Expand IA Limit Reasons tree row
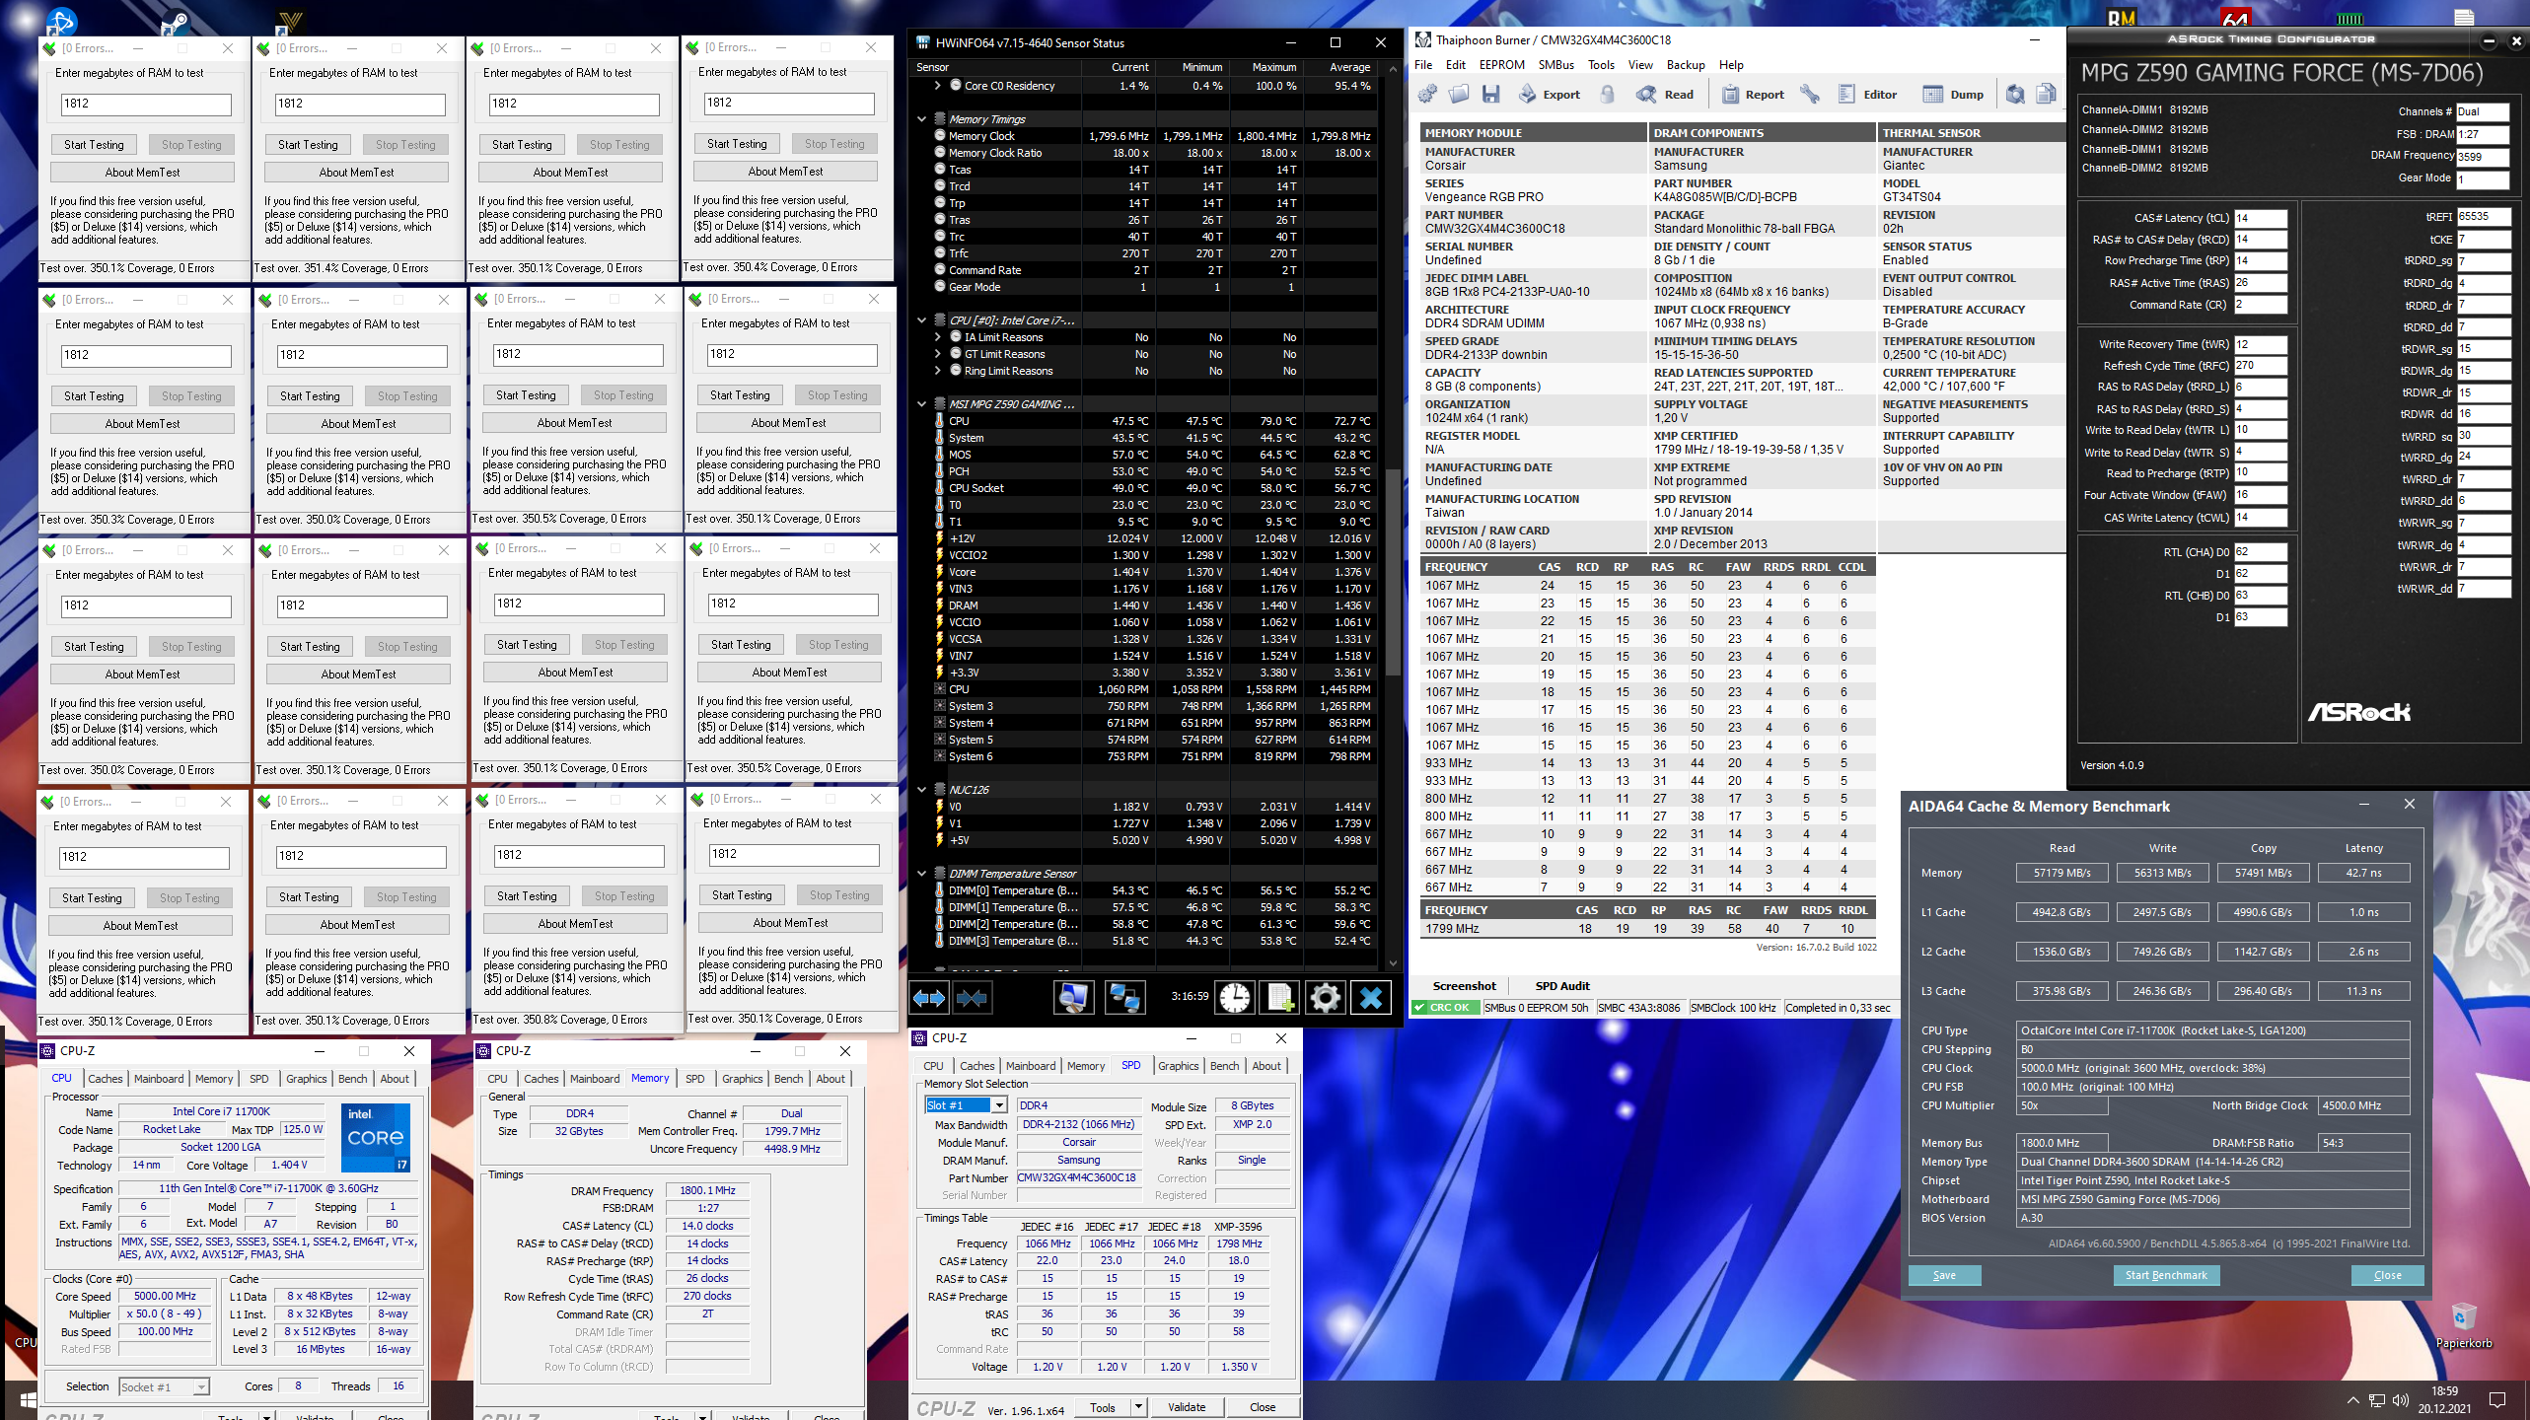The image size is (2530, 1420). [x=937, y=337]
